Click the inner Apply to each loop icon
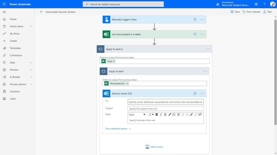This screenshot has width=277, height=155. click(103, 71)
